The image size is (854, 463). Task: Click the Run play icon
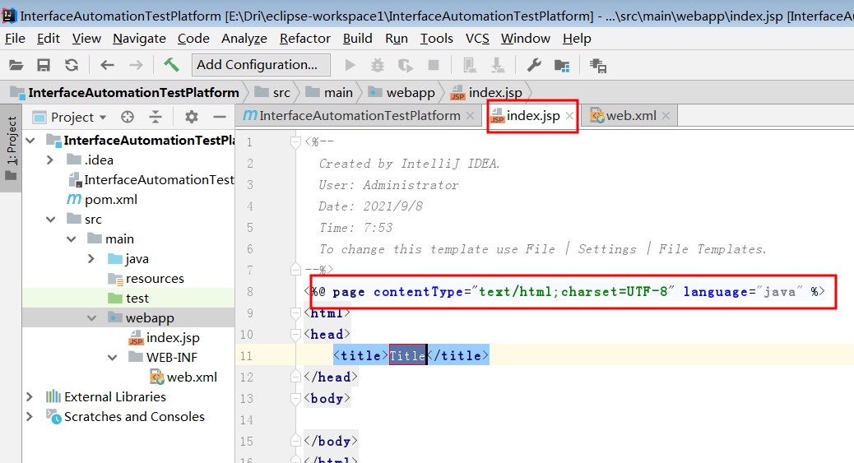point(350,65)
